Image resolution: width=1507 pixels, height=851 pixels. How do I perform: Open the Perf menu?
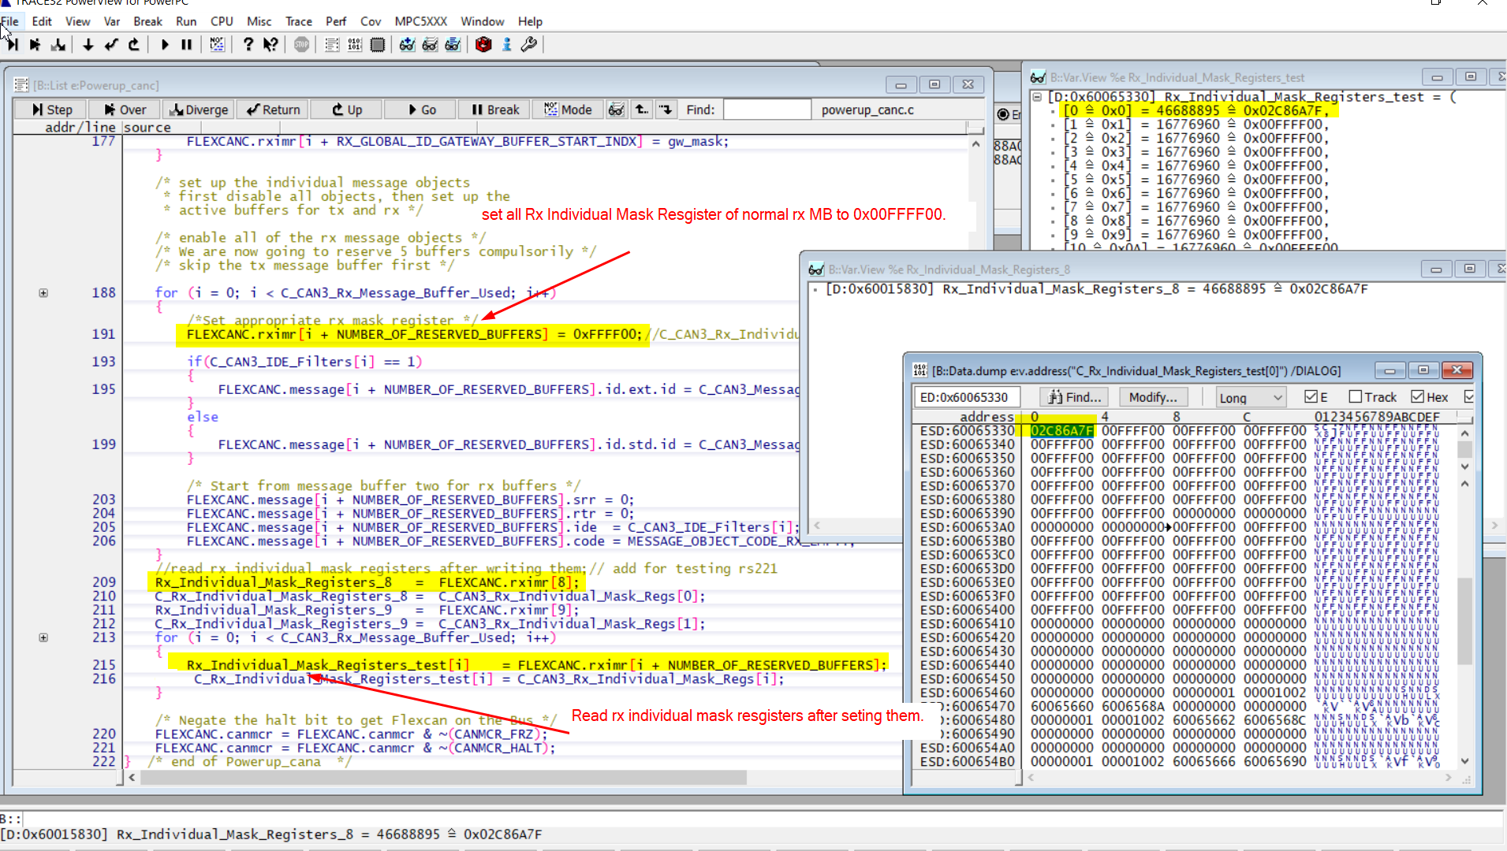[336, 21]
